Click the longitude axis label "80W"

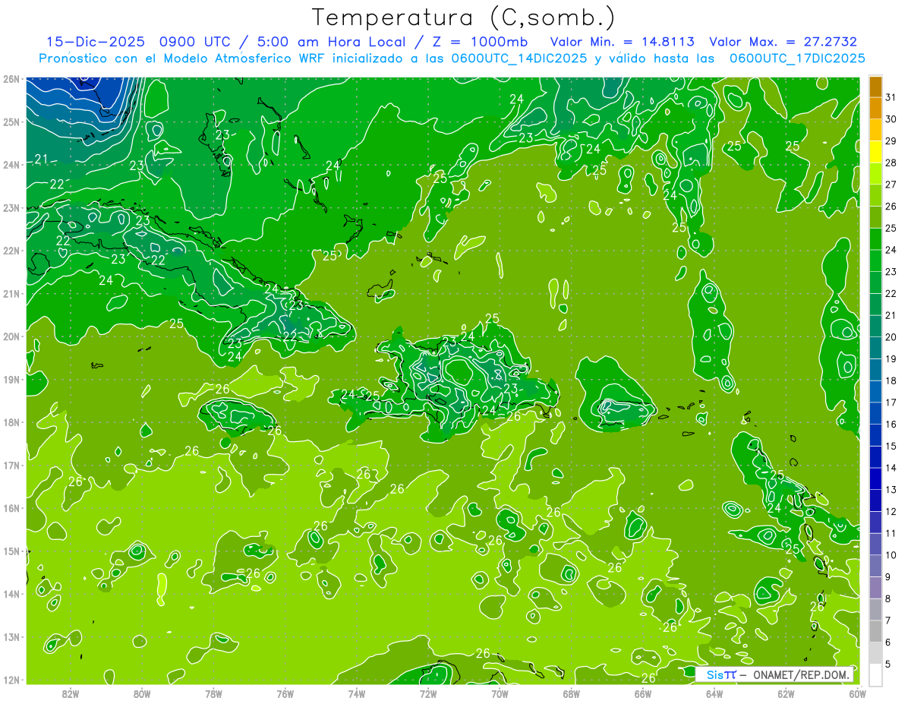pyautogui.click(x=142, y=693)
